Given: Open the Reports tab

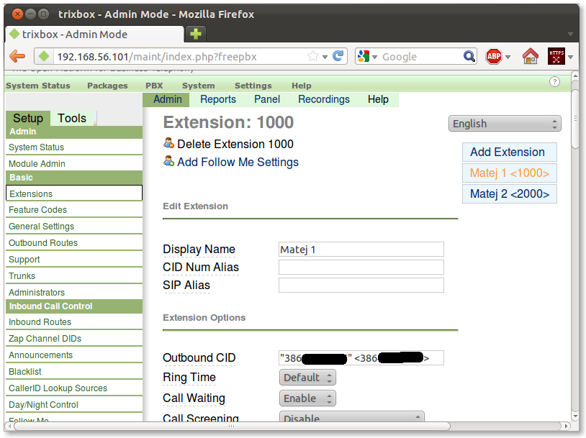Looking at the screenshot, I should tap(218, 99).
